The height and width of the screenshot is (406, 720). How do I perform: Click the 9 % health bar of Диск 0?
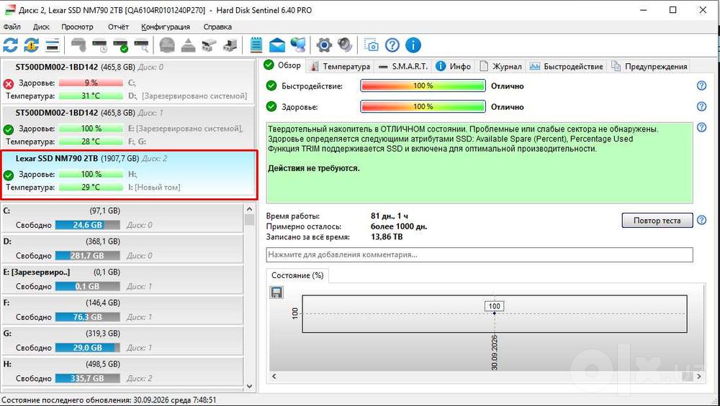91,83
